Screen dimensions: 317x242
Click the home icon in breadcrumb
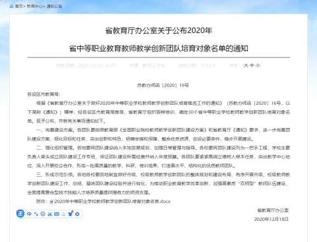click(11, 7)
